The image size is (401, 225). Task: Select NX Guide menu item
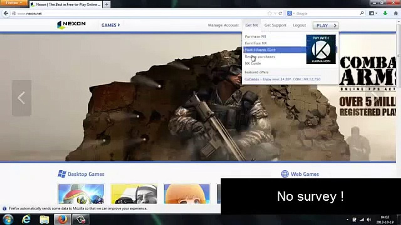(253, 63)
